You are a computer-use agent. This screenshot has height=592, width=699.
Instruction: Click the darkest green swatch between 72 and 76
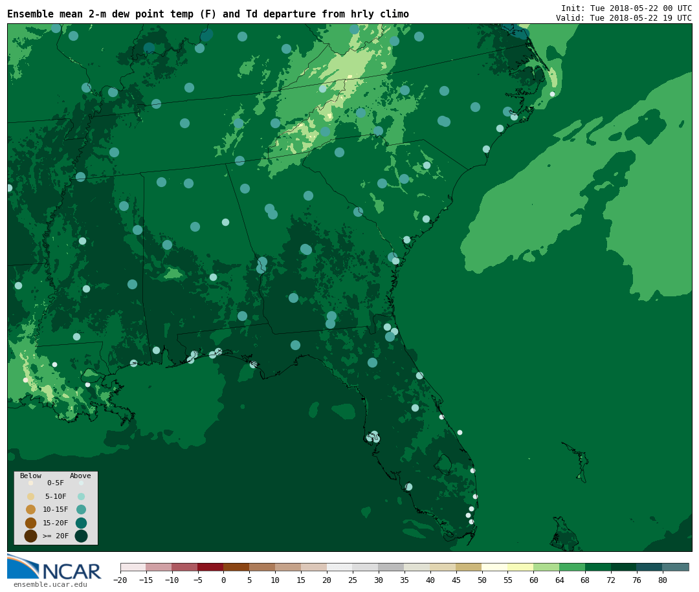[624, 567]
